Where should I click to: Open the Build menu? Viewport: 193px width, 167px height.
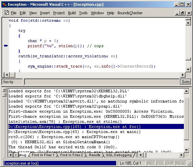[72, 13]
